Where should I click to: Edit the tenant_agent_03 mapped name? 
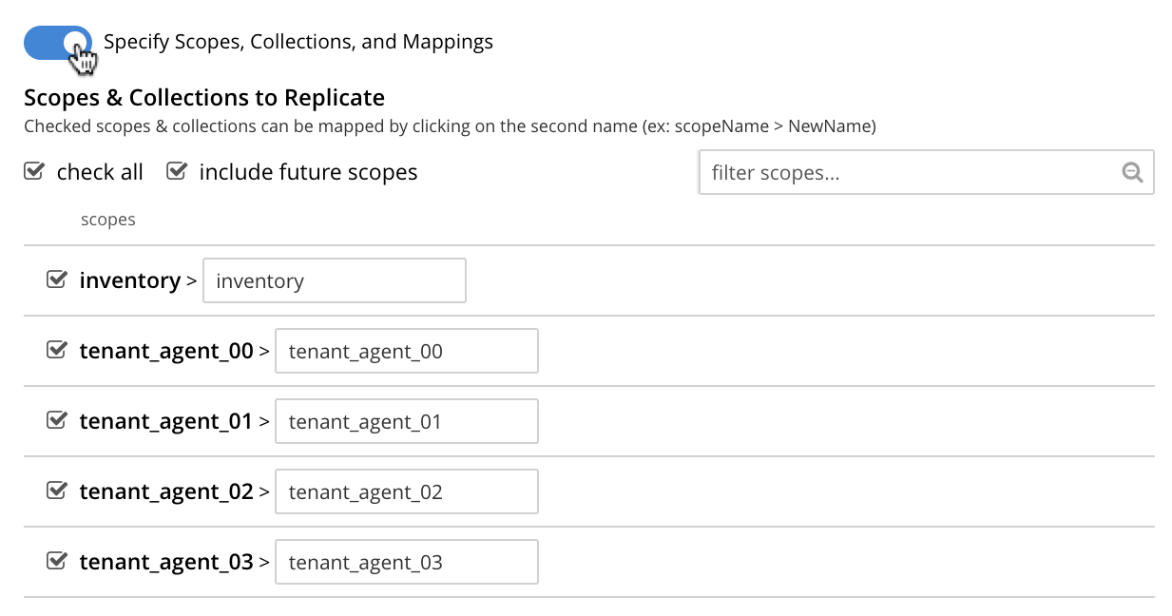pos(406,561)
